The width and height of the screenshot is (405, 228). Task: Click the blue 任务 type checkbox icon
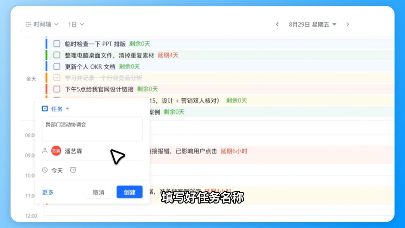point(45,109)
